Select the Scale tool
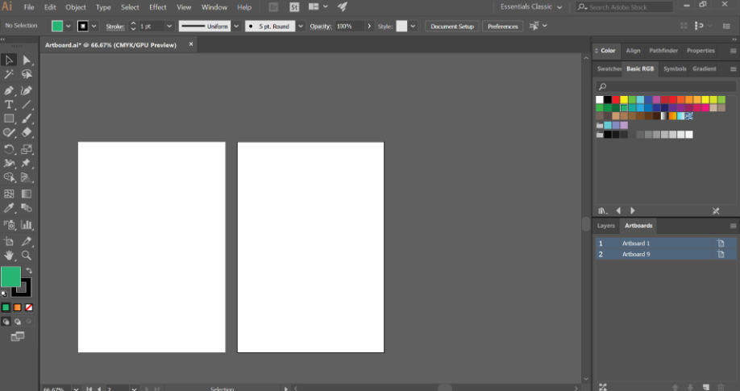 pyautogui.click(x=27, y=149)
